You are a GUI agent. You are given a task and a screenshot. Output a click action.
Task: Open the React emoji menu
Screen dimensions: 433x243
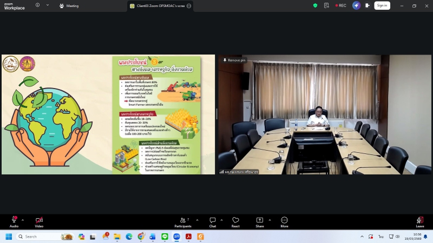coord(235,220)
